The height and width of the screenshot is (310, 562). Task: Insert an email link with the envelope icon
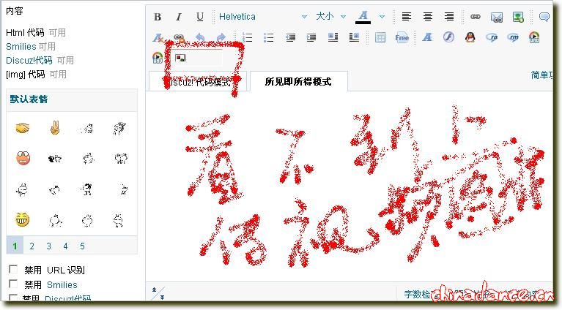[497, 17]
